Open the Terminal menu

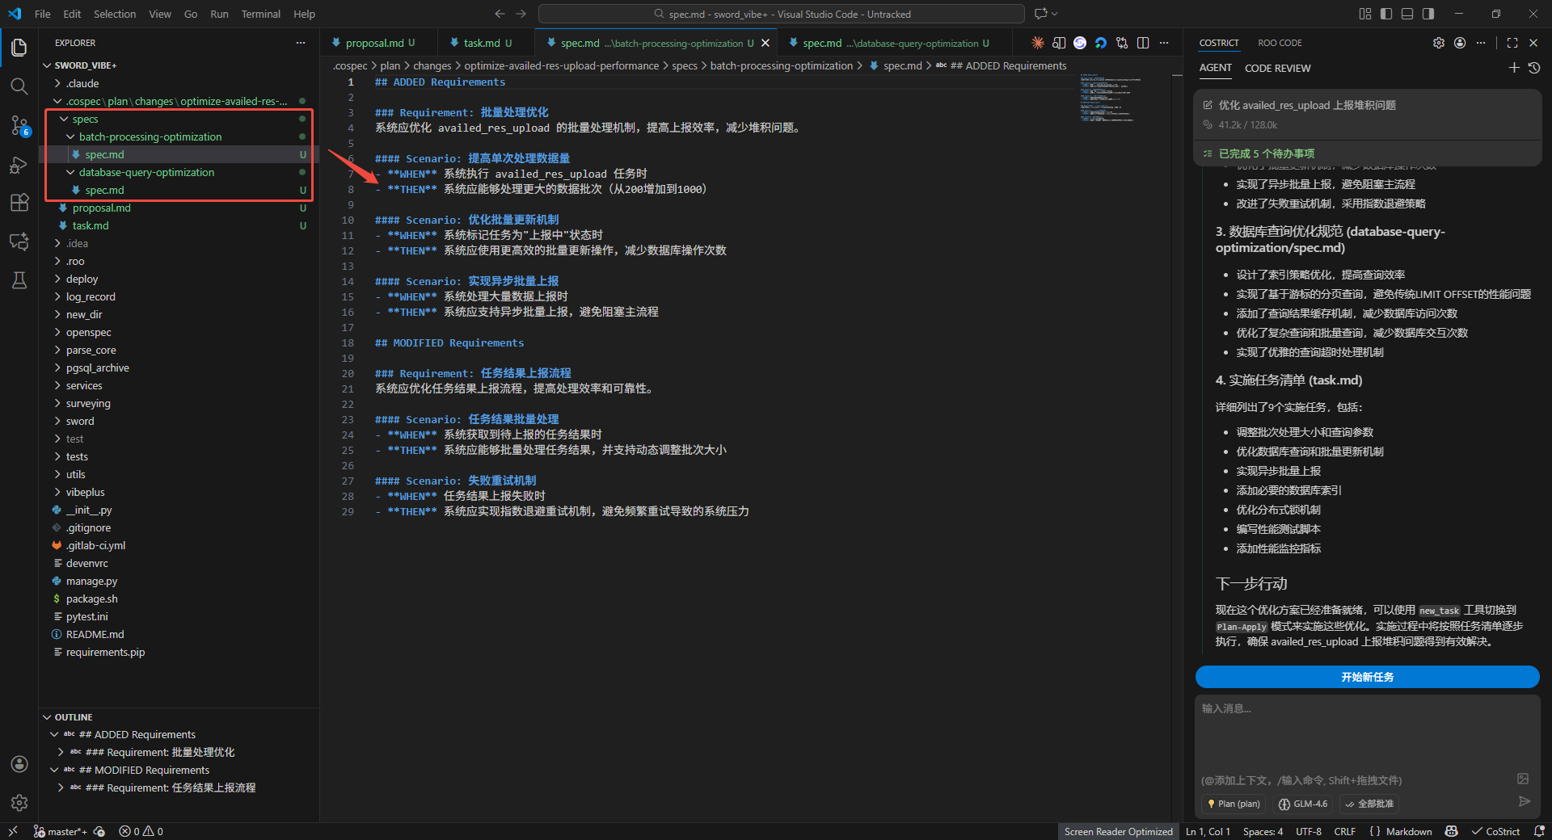click(x=260, y=14)
